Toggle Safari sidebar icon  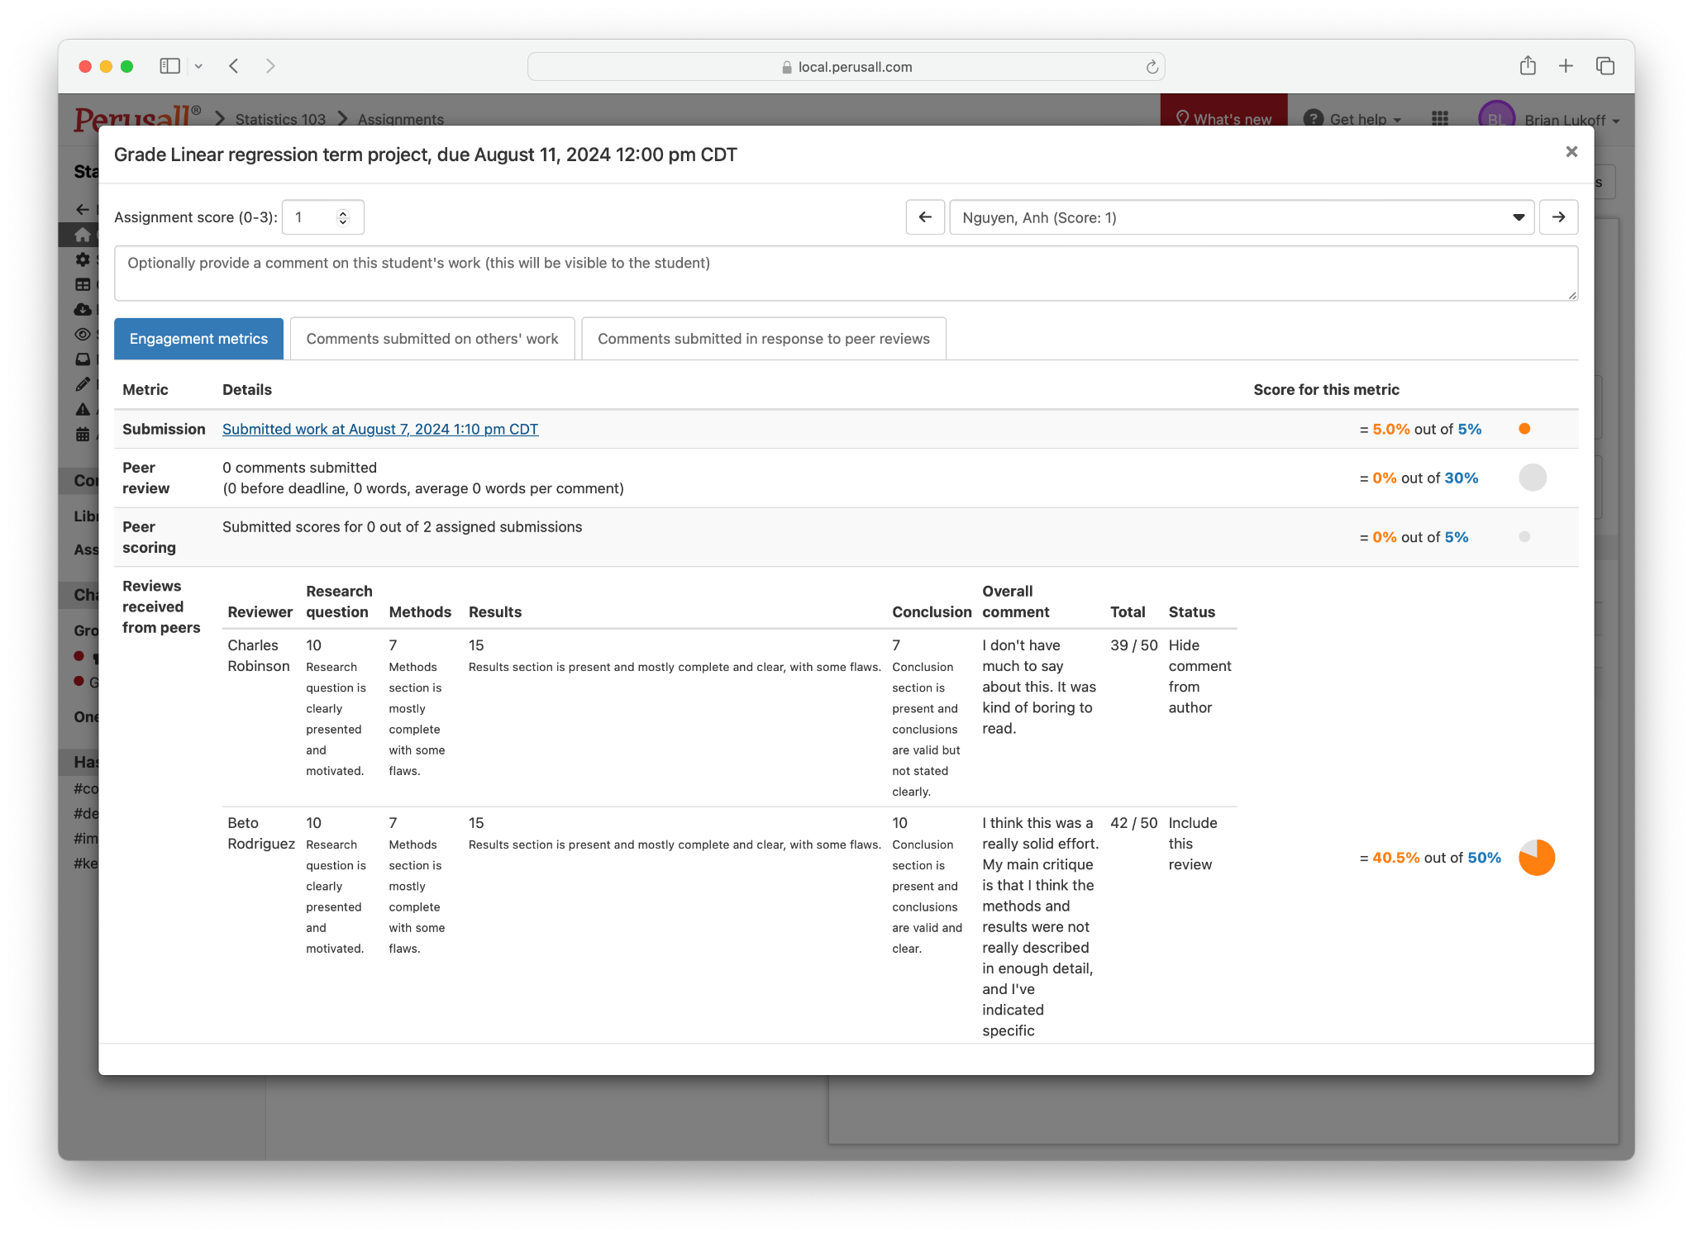point(169,66)
